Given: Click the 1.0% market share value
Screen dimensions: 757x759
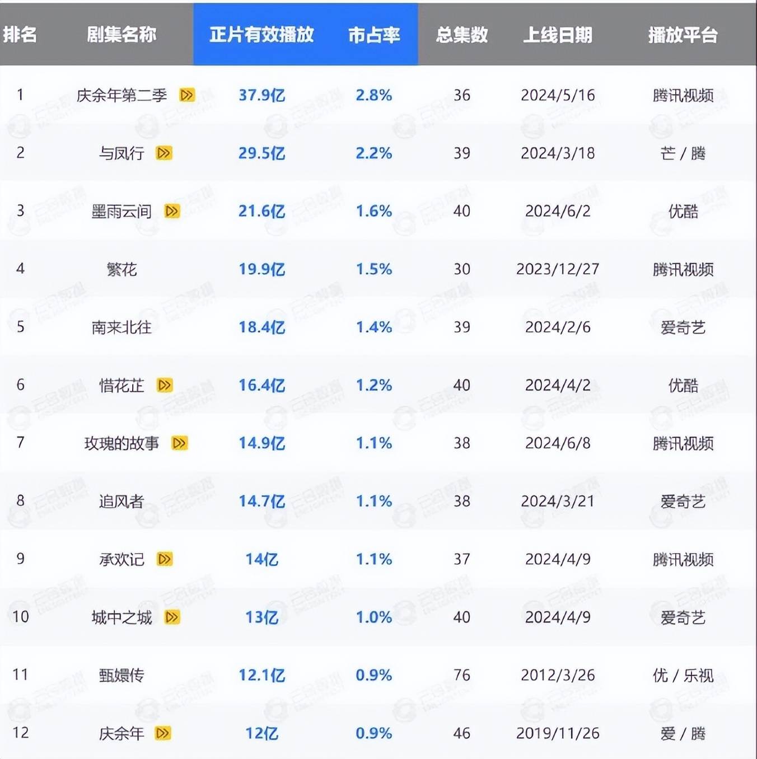Looking at the screenshot, I should tap(374, 617).
